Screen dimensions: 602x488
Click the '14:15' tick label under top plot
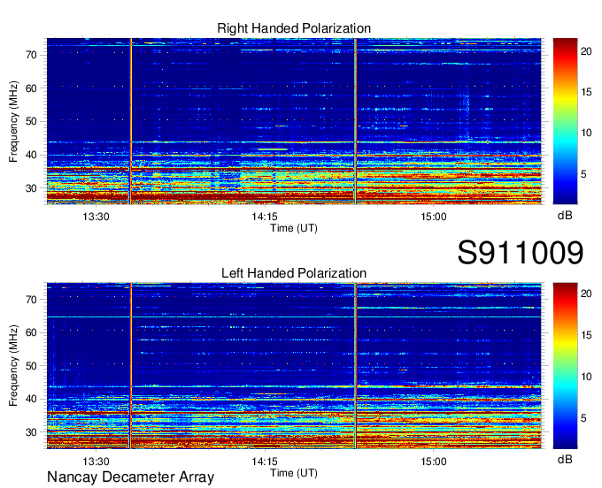tap(265, 217)
